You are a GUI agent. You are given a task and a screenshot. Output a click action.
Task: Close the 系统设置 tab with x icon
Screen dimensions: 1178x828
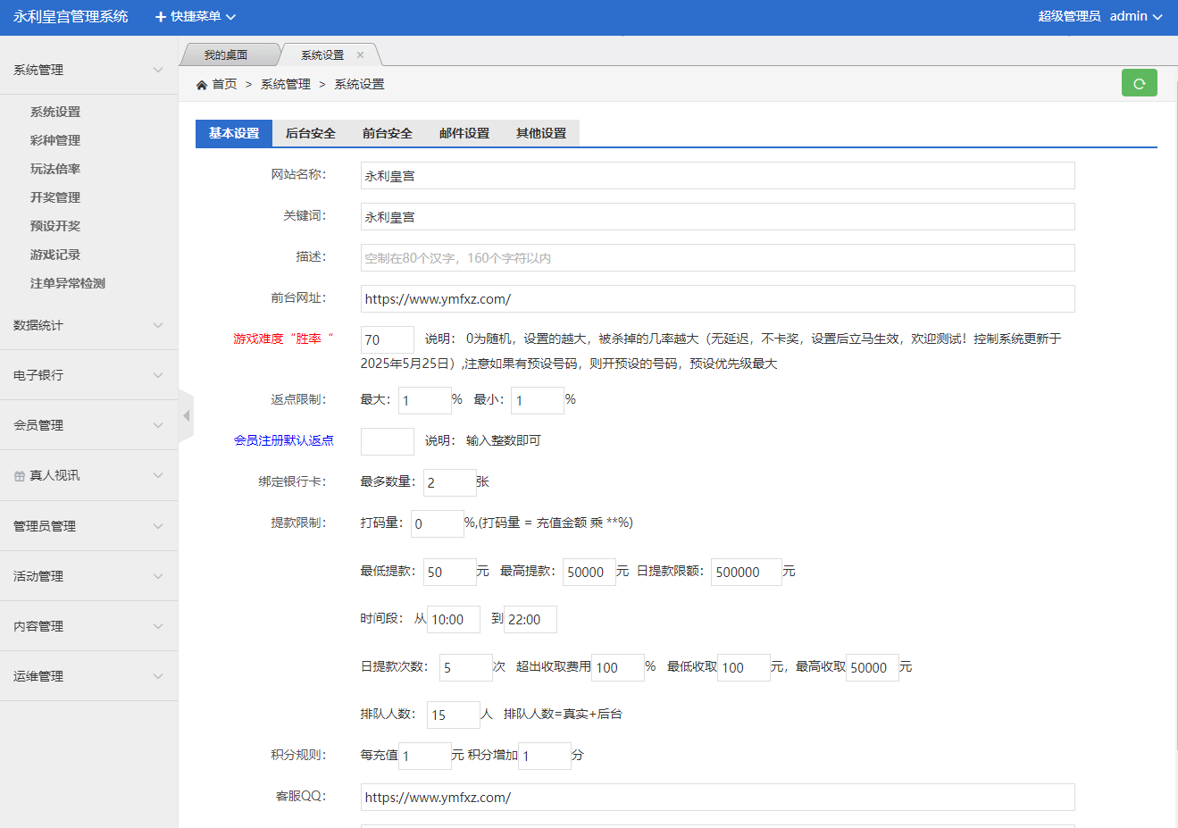tap(360, 55)
